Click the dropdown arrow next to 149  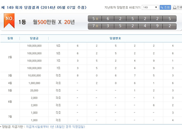pos(156,7)
